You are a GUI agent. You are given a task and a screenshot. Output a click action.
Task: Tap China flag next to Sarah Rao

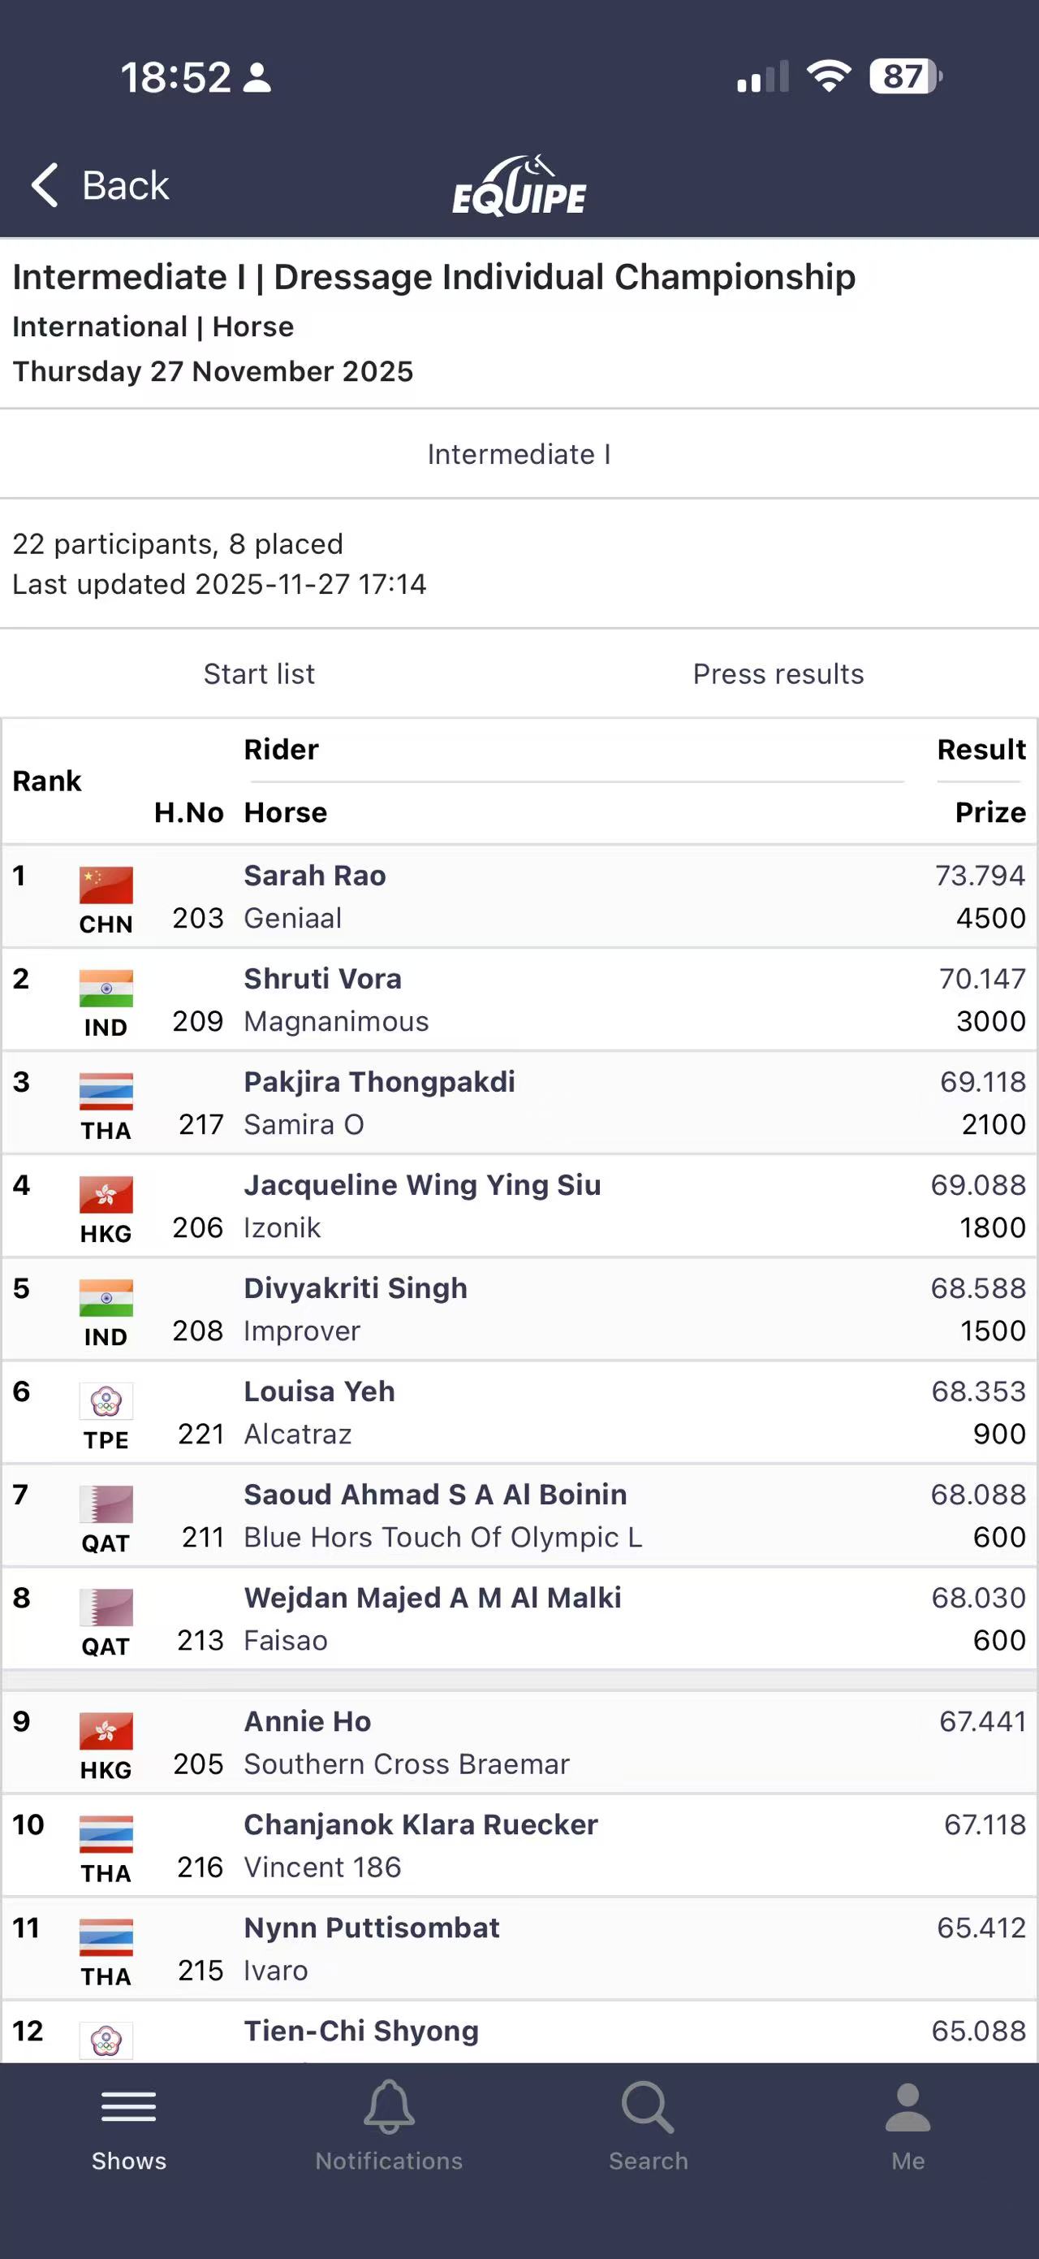tap(106, 885)
